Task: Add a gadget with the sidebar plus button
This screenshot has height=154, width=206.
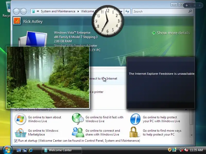Action: [187, 5]
